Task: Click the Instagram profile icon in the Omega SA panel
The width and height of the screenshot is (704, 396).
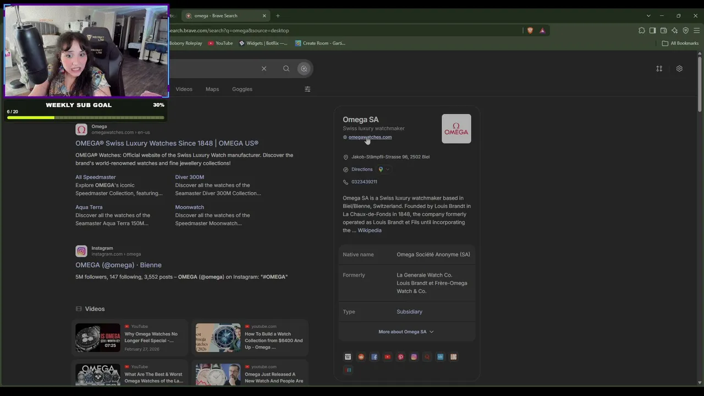Action: coord(414,357)
